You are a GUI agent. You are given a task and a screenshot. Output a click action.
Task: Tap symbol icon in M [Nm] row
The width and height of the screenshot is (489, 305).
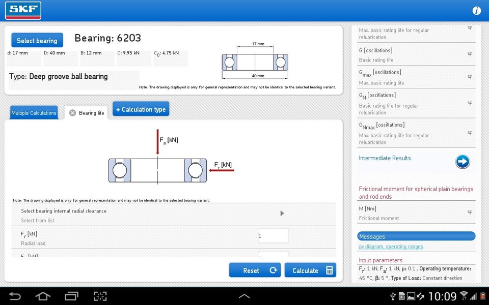tap(470, 212)
